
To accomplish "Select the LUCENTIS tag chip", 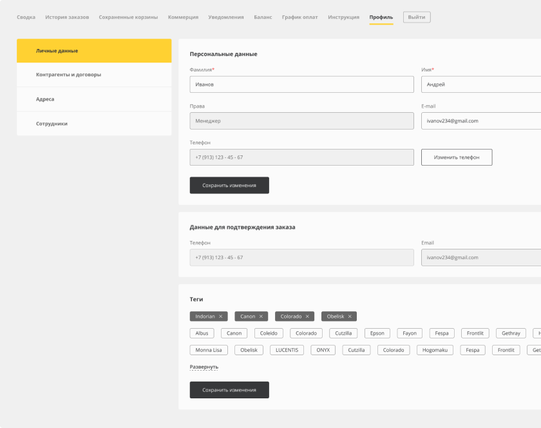I will click(287, 350).
